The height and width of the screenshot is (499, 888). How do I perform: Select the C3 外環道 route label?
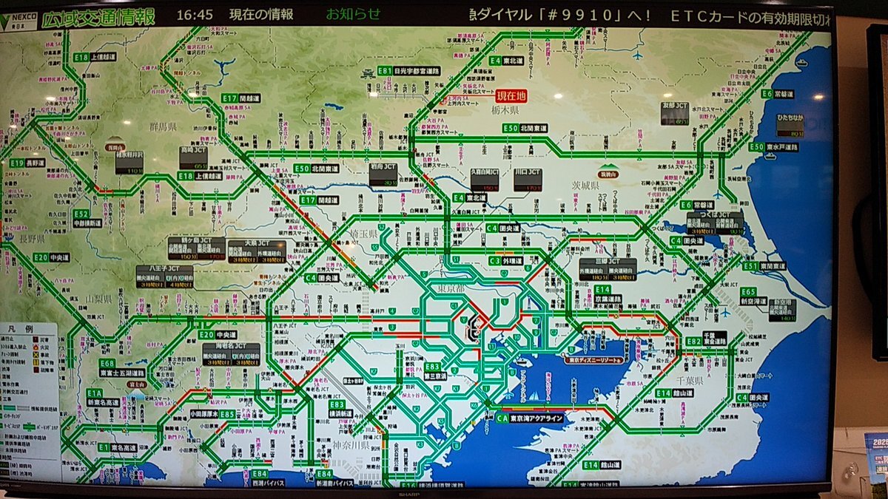coord(506,261)
